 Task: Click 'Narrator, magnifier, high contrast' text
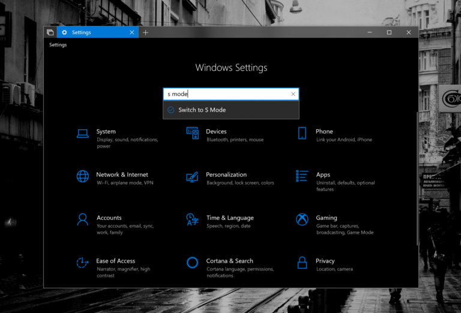[x=123, y=272]
